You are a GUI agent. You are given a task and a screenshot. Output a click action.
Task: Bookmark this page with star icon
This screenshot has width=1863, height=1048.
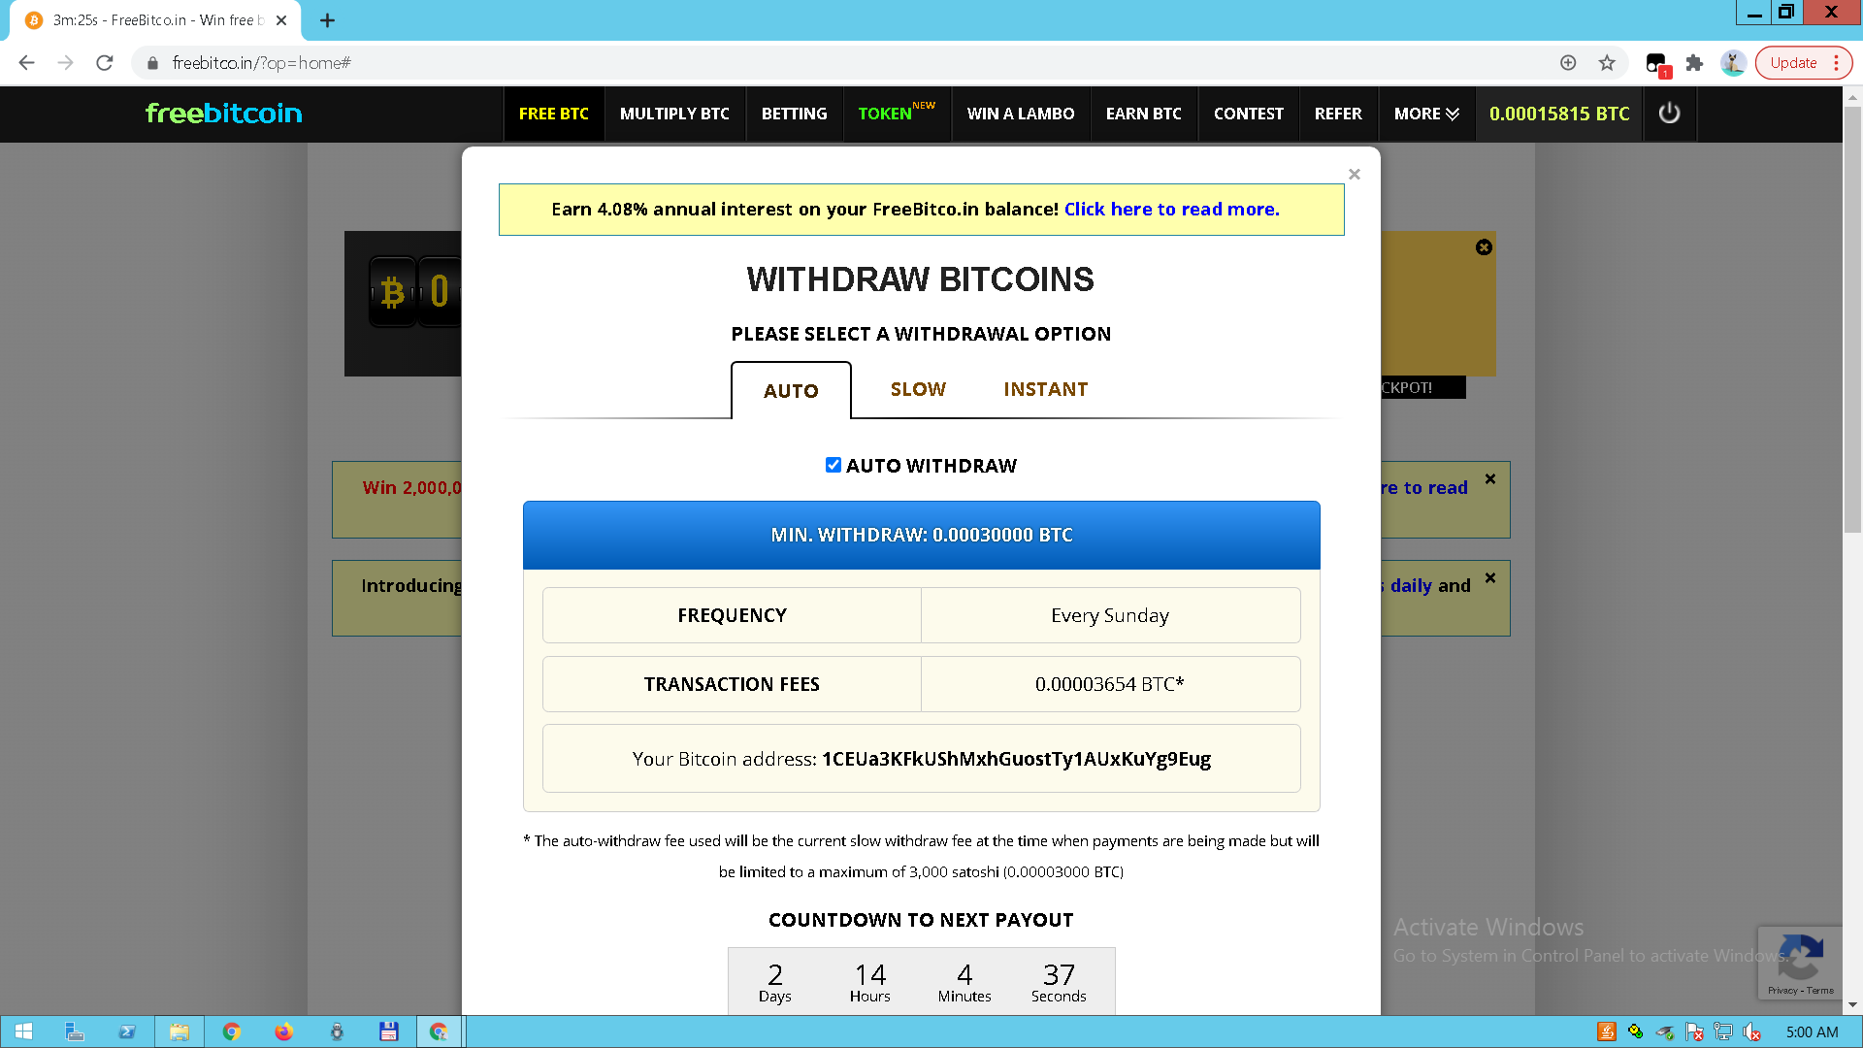1607,63
